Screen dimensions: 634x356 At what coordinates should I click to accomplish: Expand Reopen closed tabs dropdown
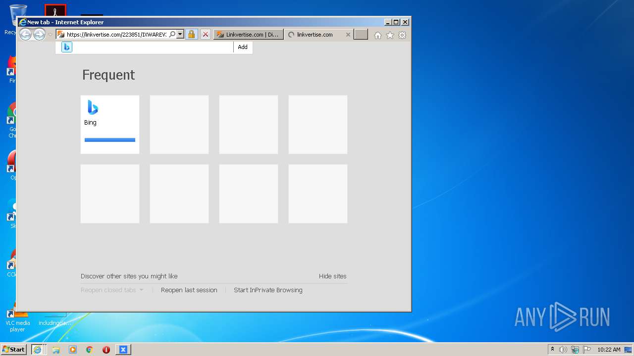click(112, 290)
